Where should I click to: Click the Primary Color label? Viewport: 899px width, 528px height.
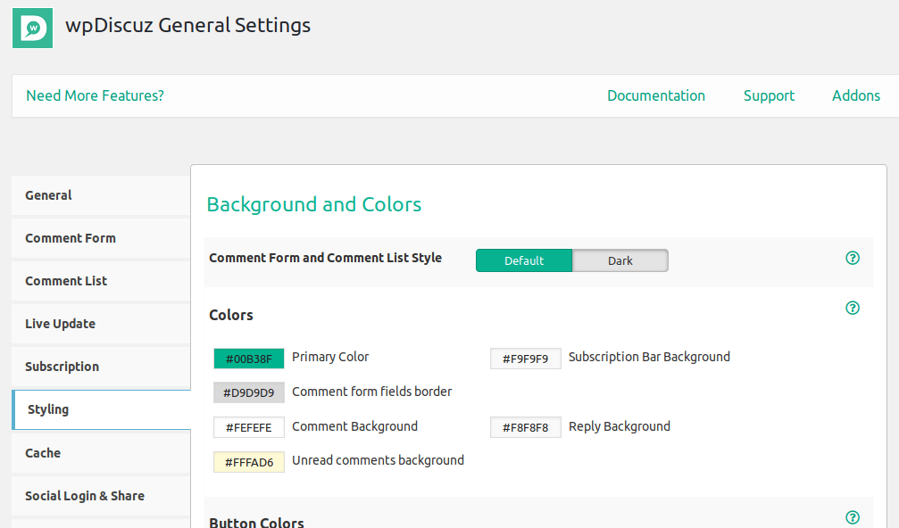[x=330, y=358]
